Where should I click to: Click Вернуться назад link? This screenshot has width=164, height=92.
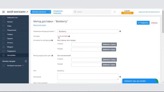(x=40, y=25)
